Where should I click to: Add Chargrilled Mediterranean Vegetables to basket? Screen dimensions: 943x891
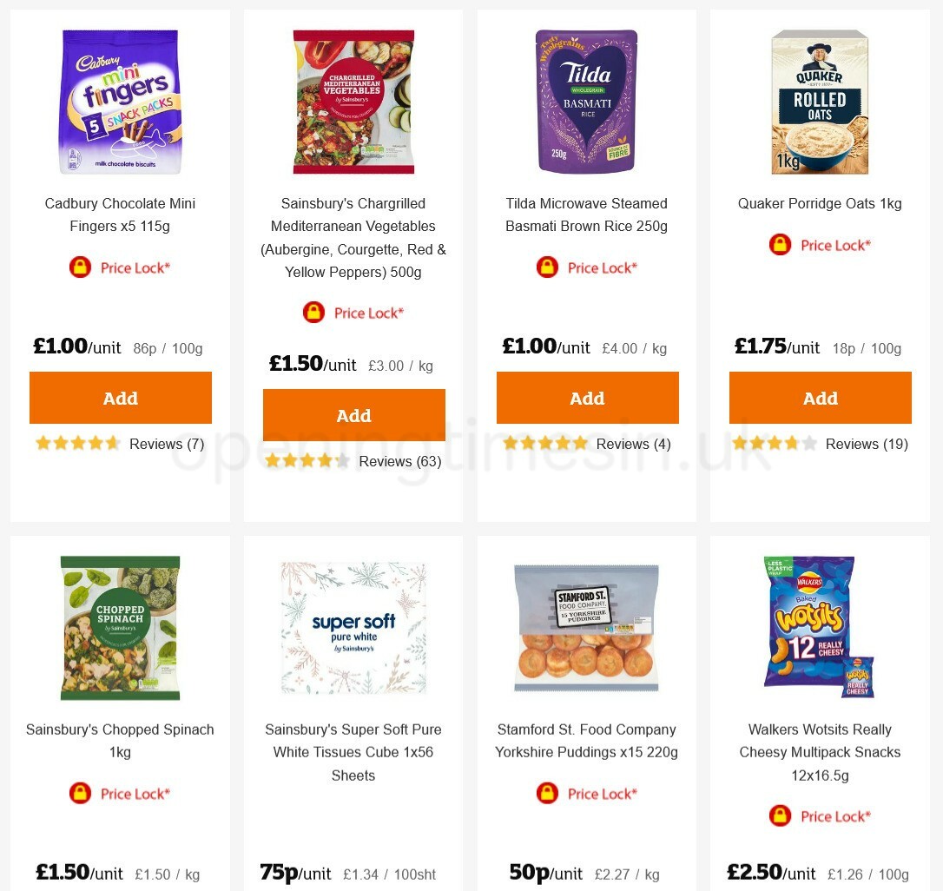pos(353,415)
